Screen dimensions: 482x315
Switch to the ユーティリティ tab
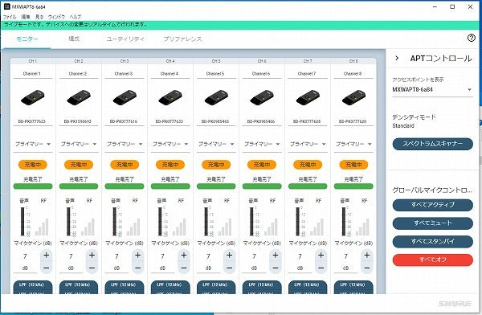125,39
